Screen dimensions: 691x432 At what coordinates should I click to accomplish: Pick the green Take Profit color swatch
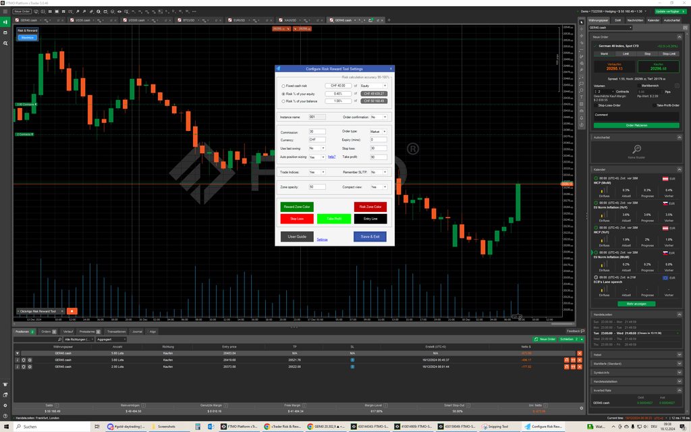[334, 219]
